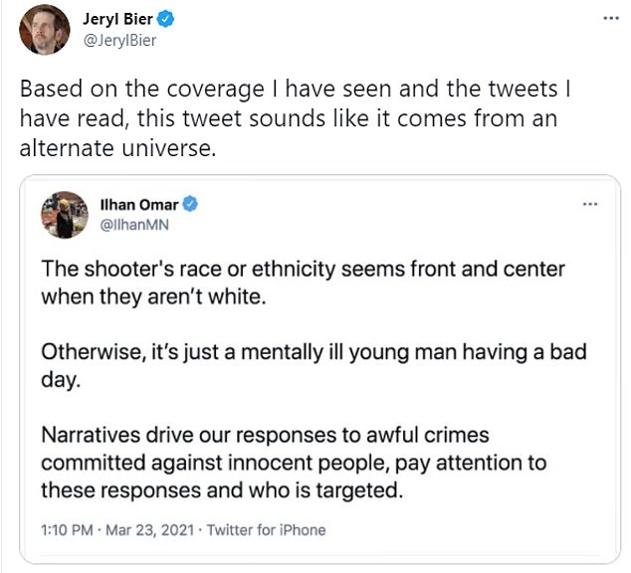Expand the quoted tweet's three-dot menu

[x=590, y=203]
